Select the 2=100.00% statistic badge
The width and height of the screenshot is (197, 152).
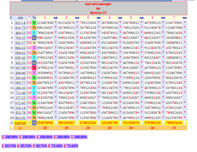coord(10,137)
